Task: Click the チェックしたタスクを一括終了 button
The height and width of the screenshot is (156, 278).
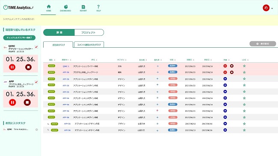Action: click(19, 38)
